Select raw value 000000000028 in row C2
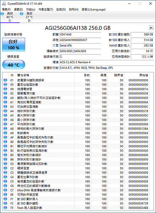Viewport: 156px width, 213px height. [138, 168]
